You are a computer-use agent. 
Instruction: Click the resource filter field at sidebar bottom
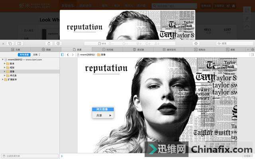click(x=29, y=156)
